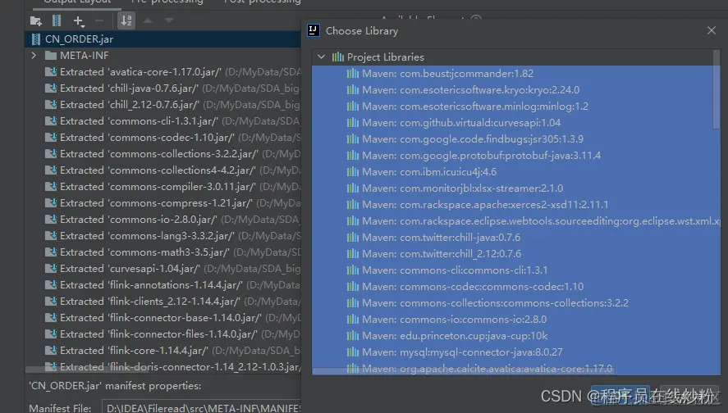This screenshot has width=728, height=413.
Task: Select Extracted 'avatica-core-1.17.0.jar/' entry
Action: (172, 72)
